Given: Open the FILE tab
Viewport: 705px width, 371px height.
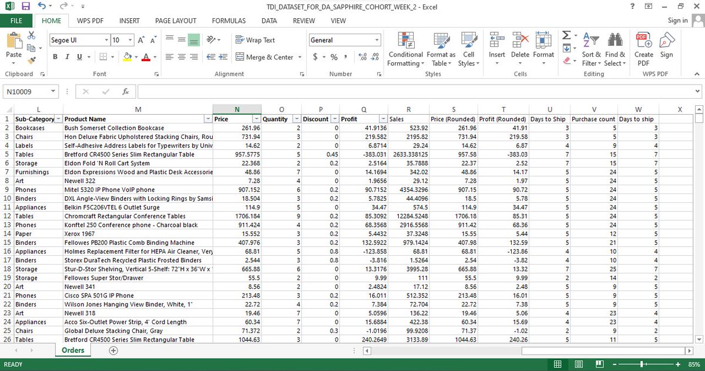Looking at the screenshot, I should coord(16,21).
